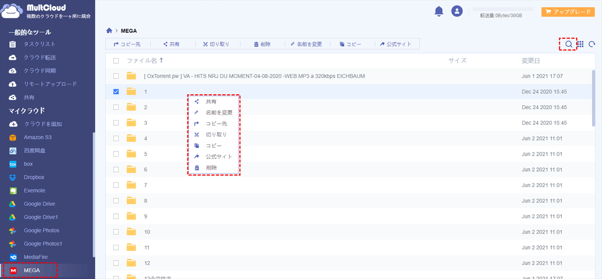Click the file list vertical scrollbar

coord(594,98)
